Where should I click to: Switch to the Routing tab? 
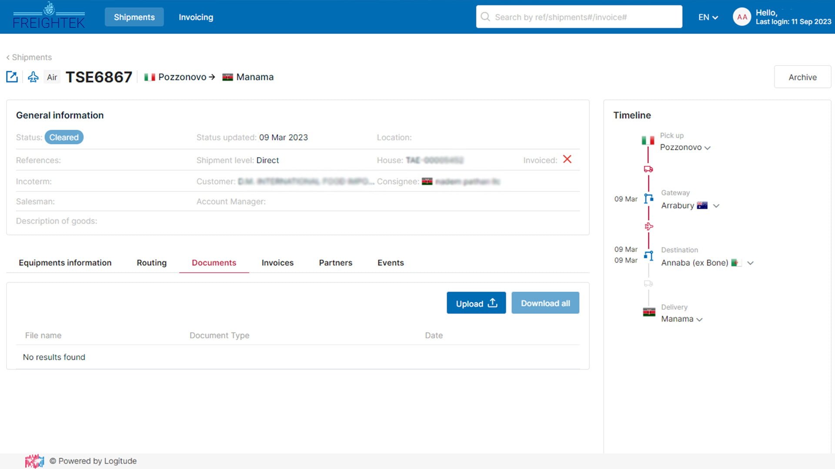(151, 263)
